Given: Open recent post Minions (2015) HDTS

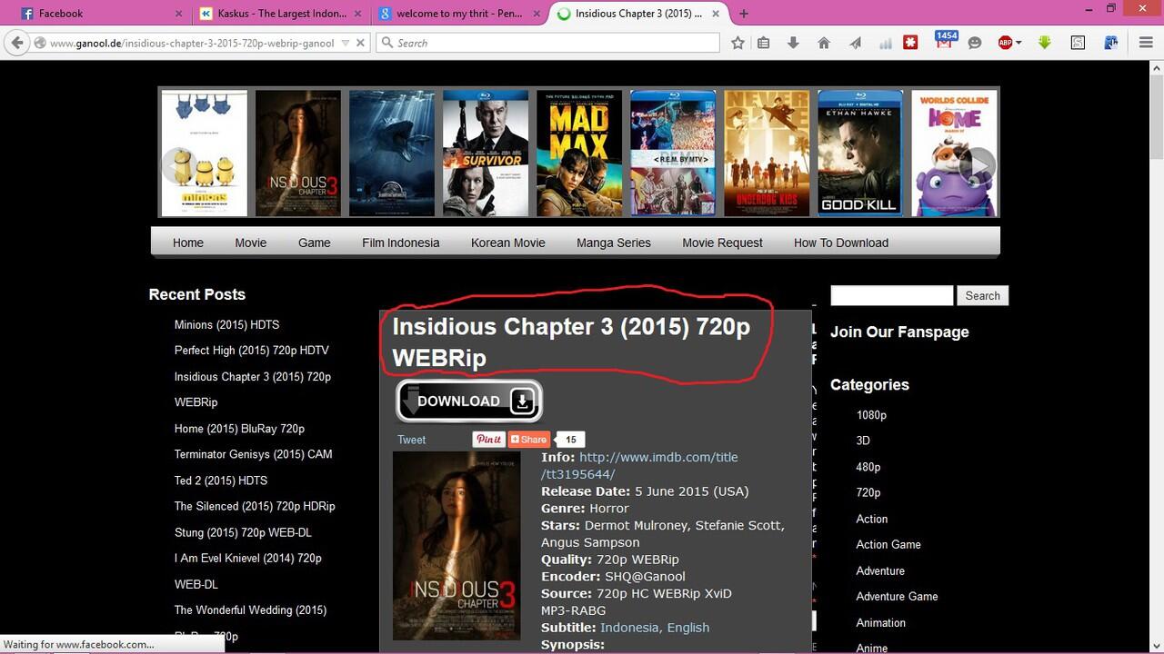Looking at the screenshot, I should (x=226, y=324).
